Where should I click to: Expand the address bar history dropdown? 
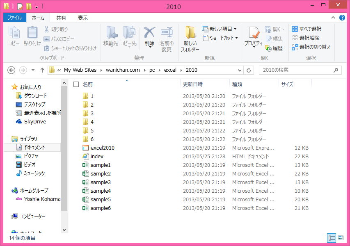240,70
